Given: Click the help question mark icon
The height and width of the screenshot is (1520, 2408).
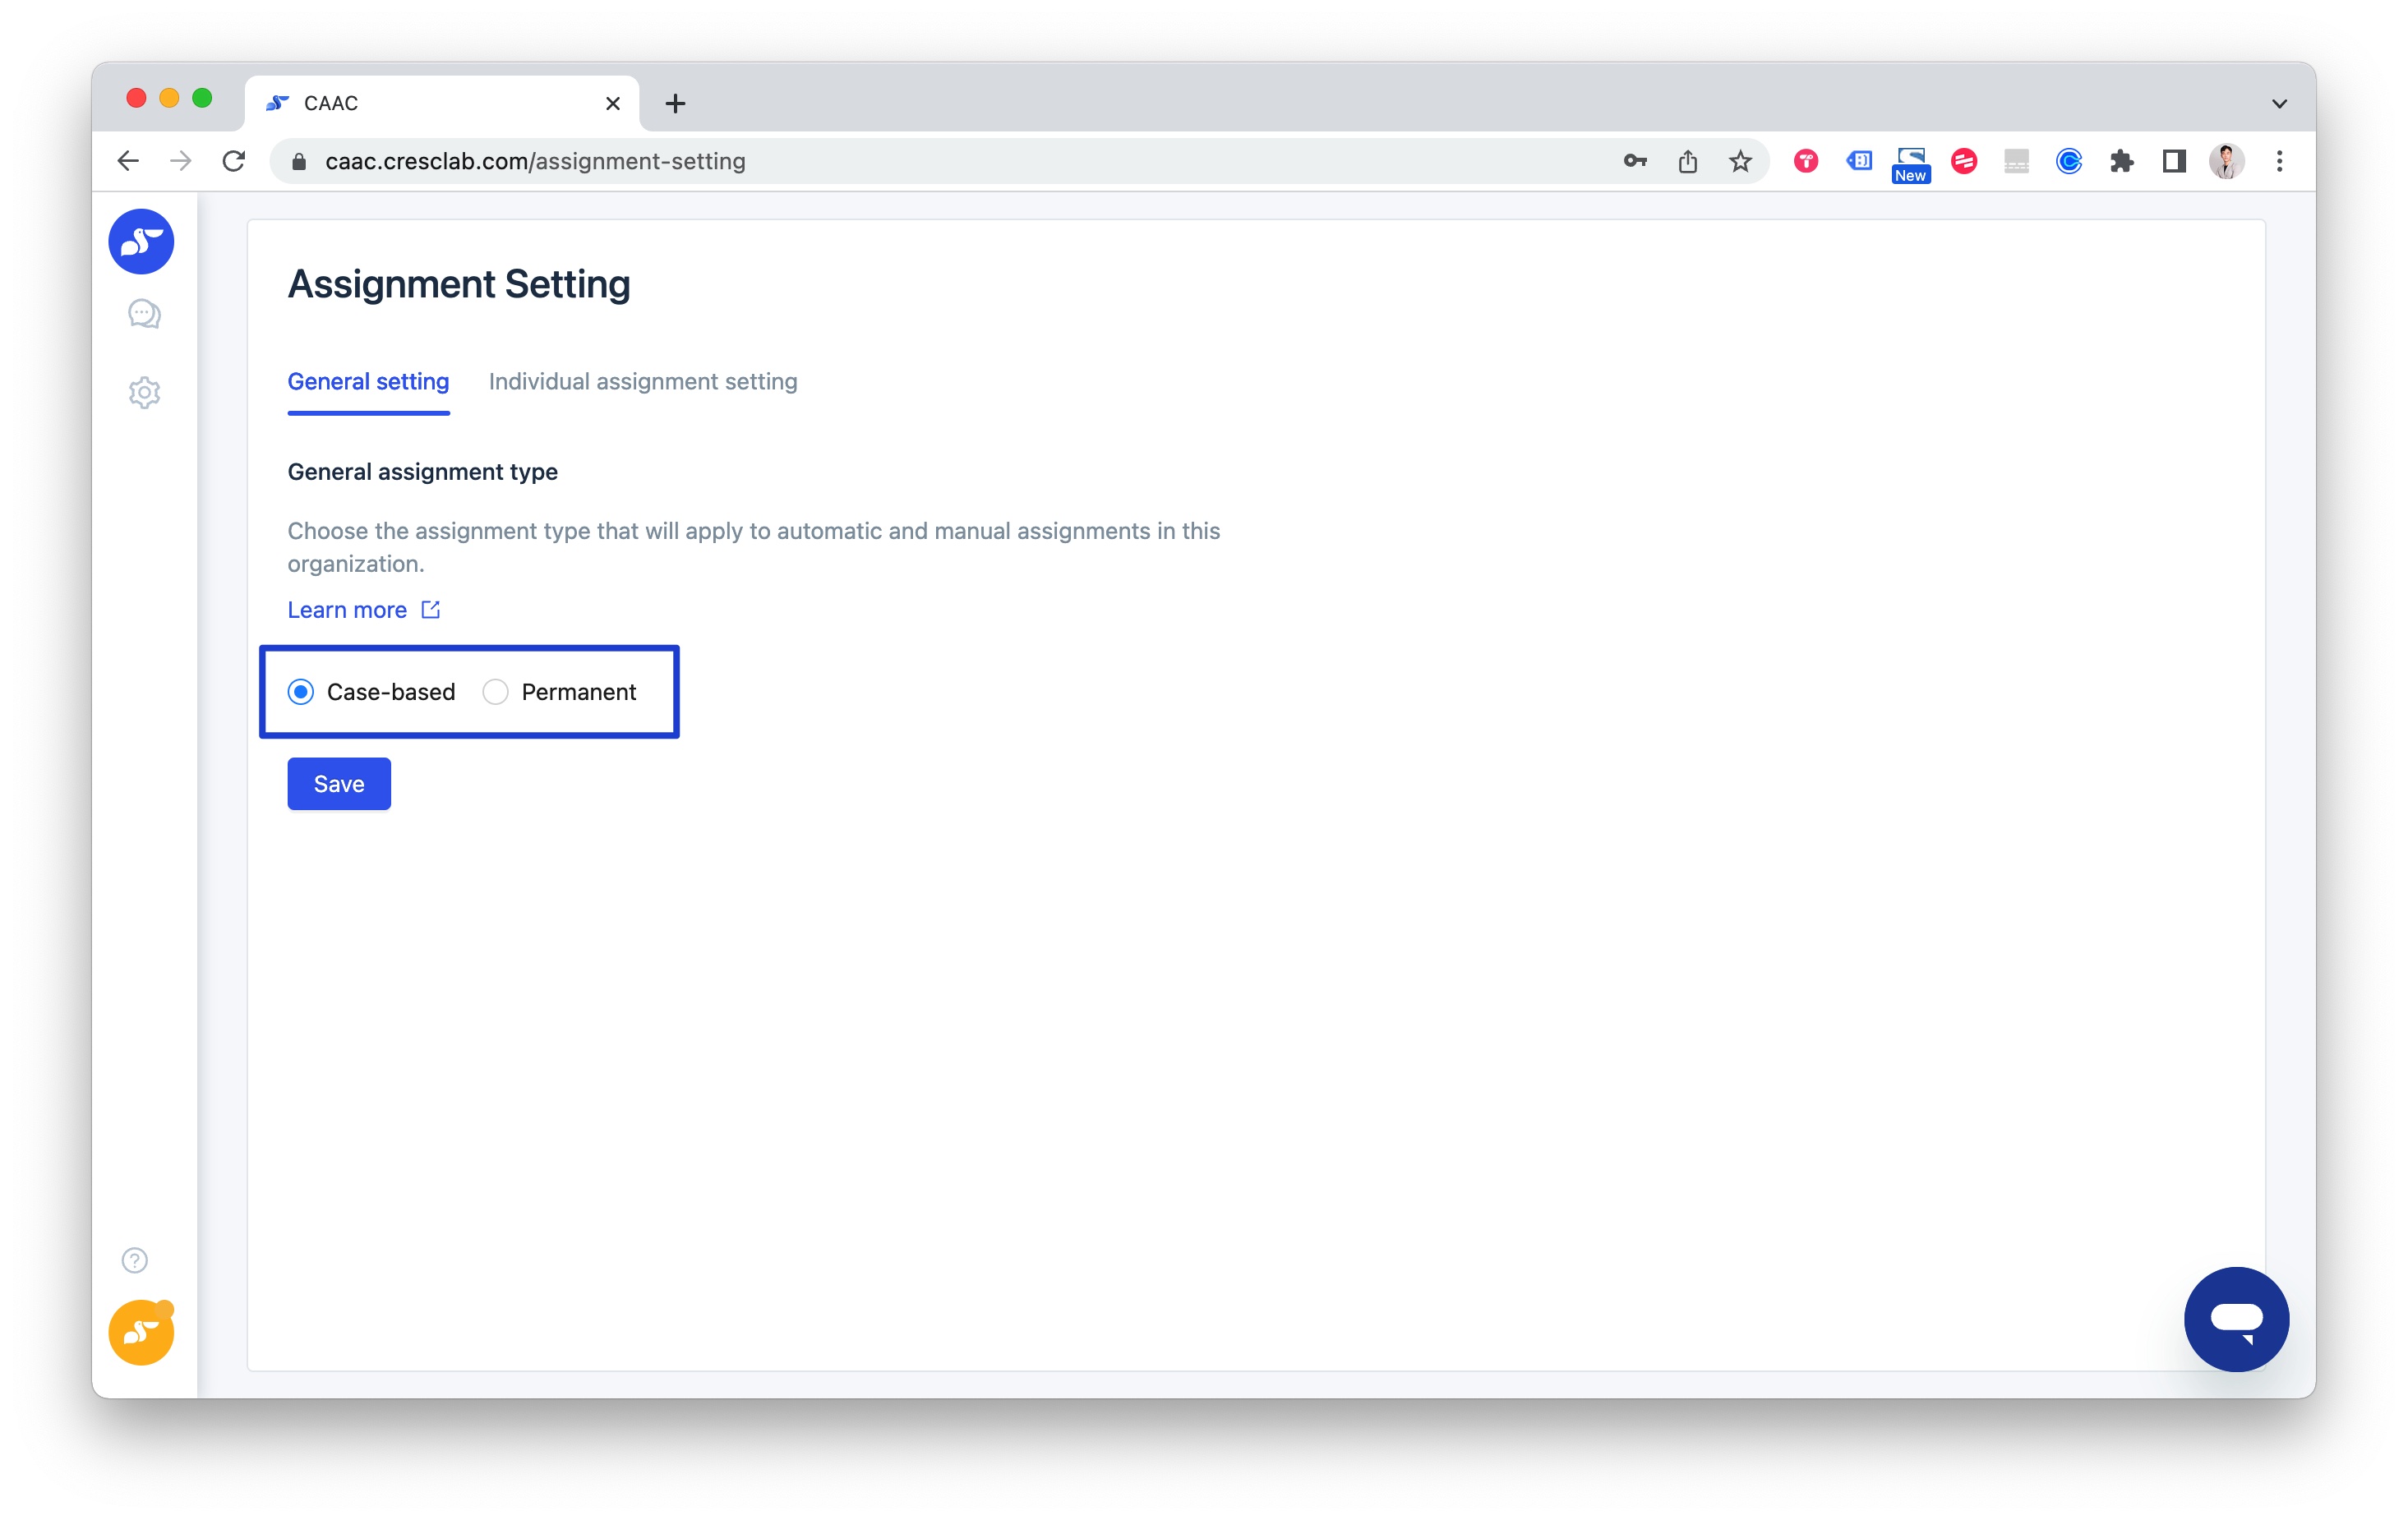Looking at the screenshot, I should click(135, 1259).
